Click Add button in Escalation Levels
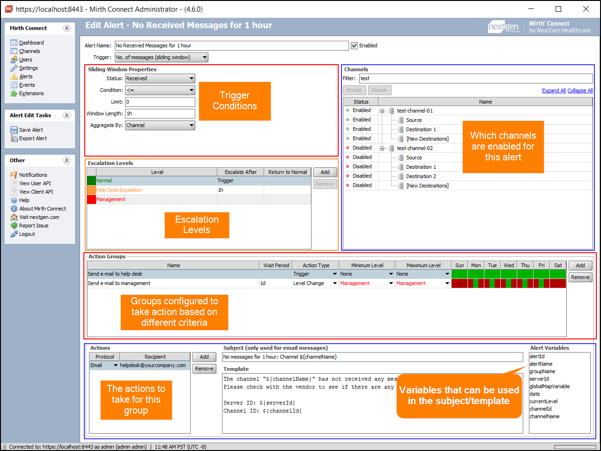This screenshot has width=601, height=451. pyautogui.click(x=325, y=172)
